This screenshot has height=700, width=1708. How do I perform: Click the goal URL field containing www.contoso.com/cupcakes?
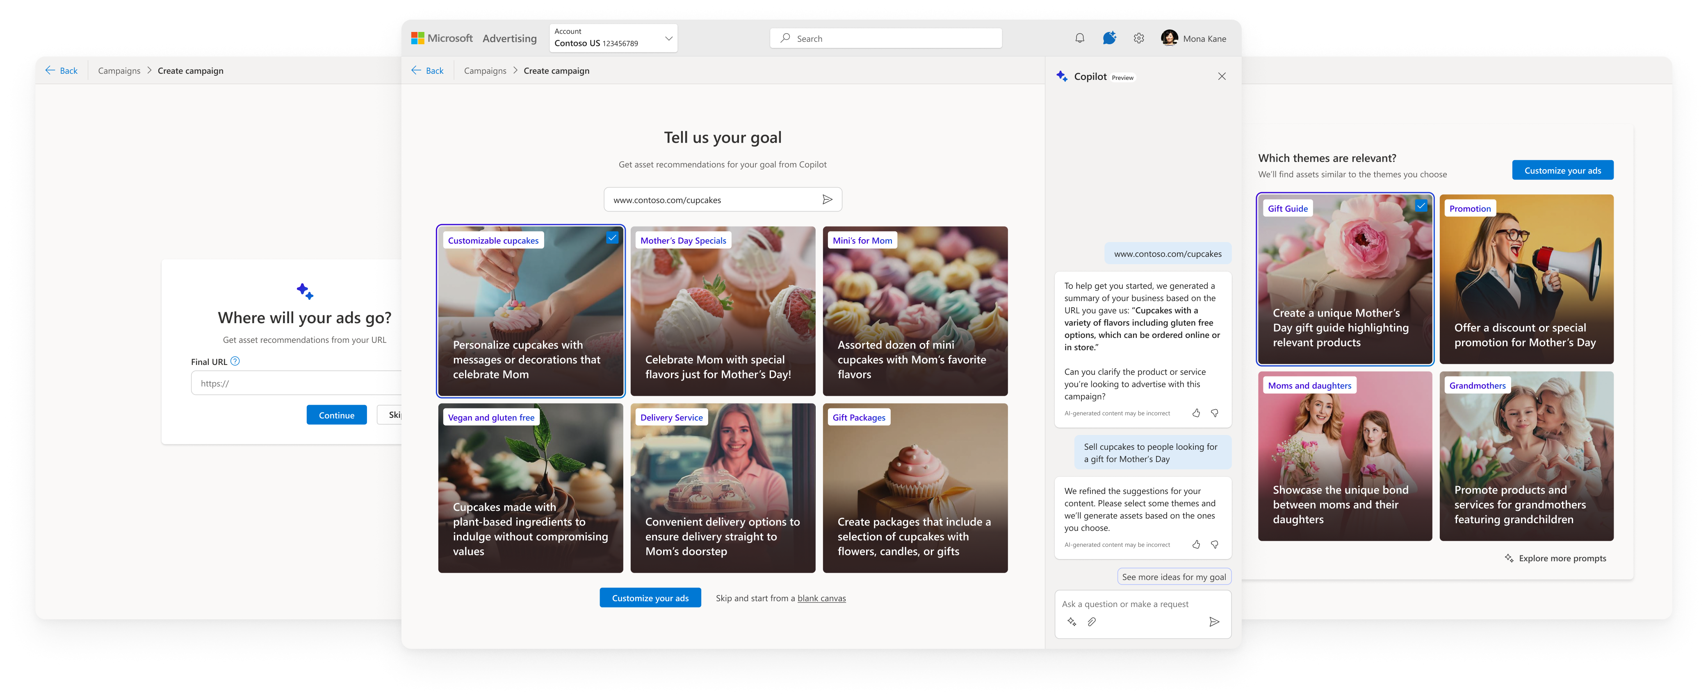(723, 199)
